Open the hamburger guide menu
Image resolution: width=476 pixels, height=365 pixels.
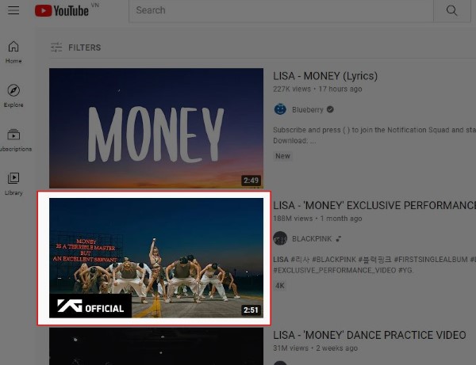(13, 10)
